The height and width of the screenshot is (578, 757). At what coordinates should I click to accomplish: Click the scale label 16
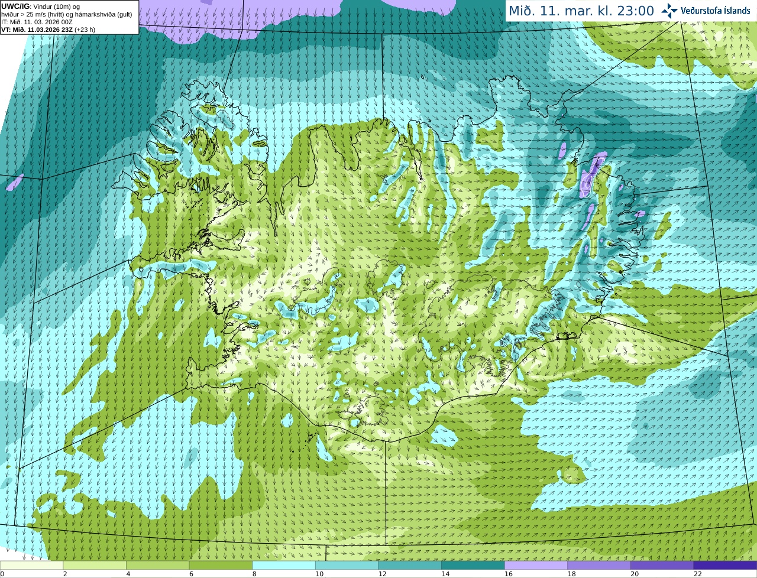pyautogui.click(x=509, y=574)
